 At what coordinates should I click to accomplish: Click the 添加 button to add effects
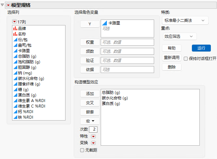click(x=90, y=94)
